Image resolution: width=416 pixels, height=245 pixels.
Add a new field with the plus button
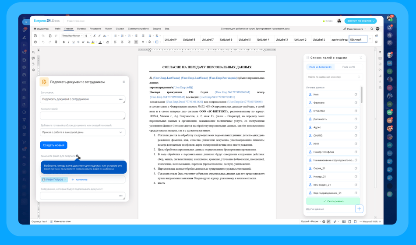(x=359, y=209)
